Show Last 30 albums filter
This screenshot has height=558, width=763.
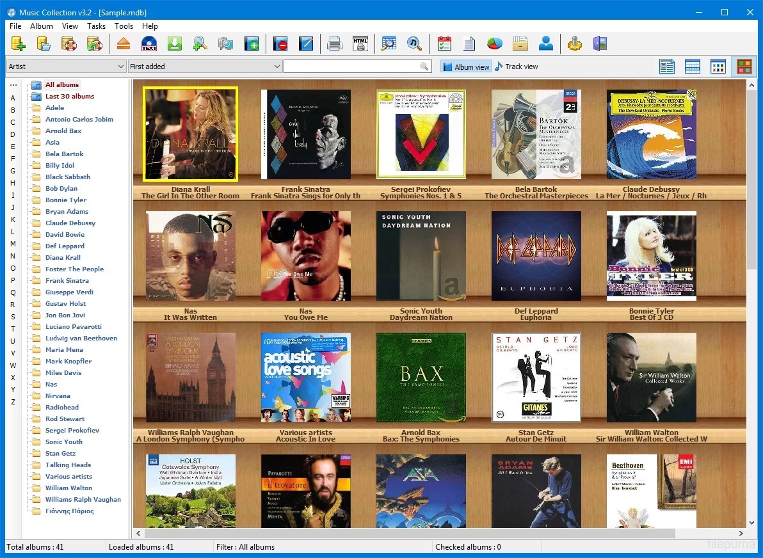(x=69, y=96)
